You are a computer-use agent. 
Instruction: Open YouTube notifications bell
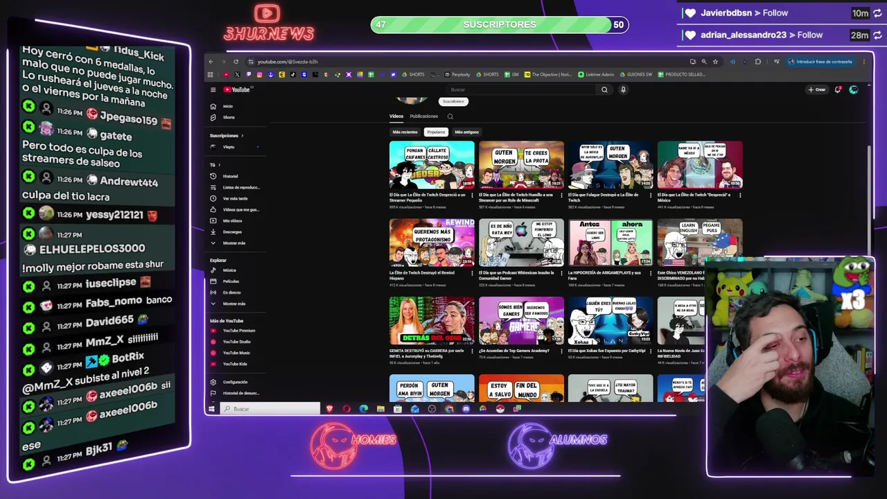(838, 89)
